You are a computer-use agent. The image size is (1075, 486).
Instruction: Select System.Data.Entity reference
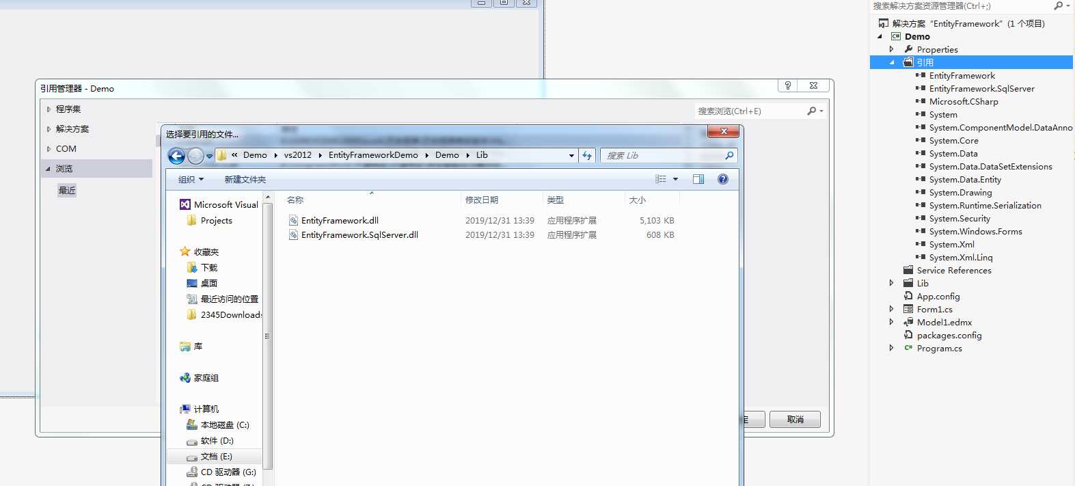coord(965,179)
